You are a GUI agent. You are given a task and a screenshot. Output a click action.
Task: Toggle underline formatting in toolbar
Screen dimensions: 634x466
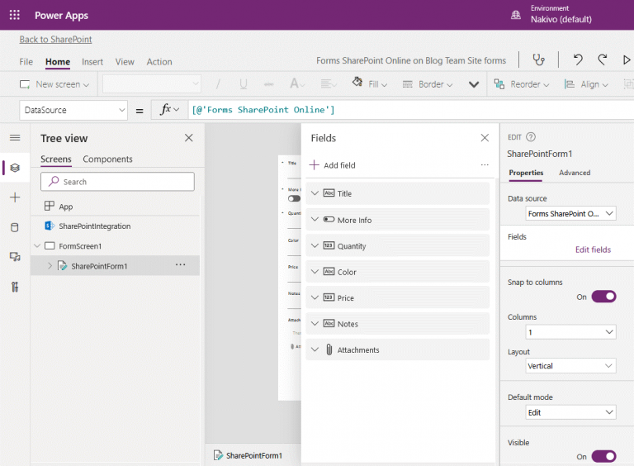click(243, 84)
